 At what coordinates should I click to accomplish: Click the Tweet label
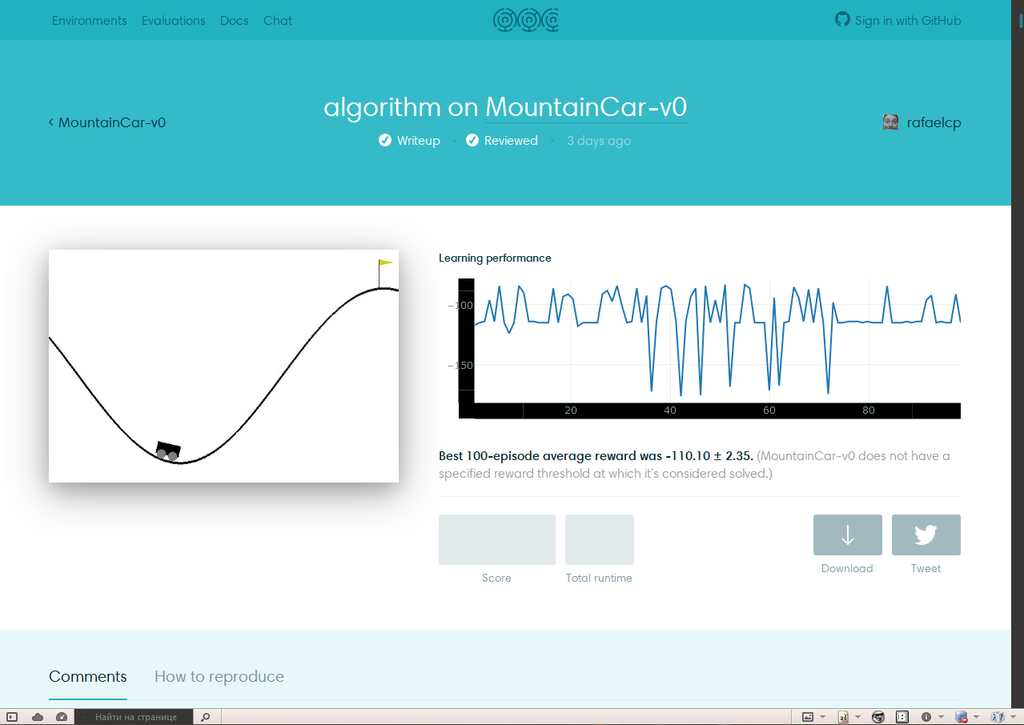click(926, 568)
